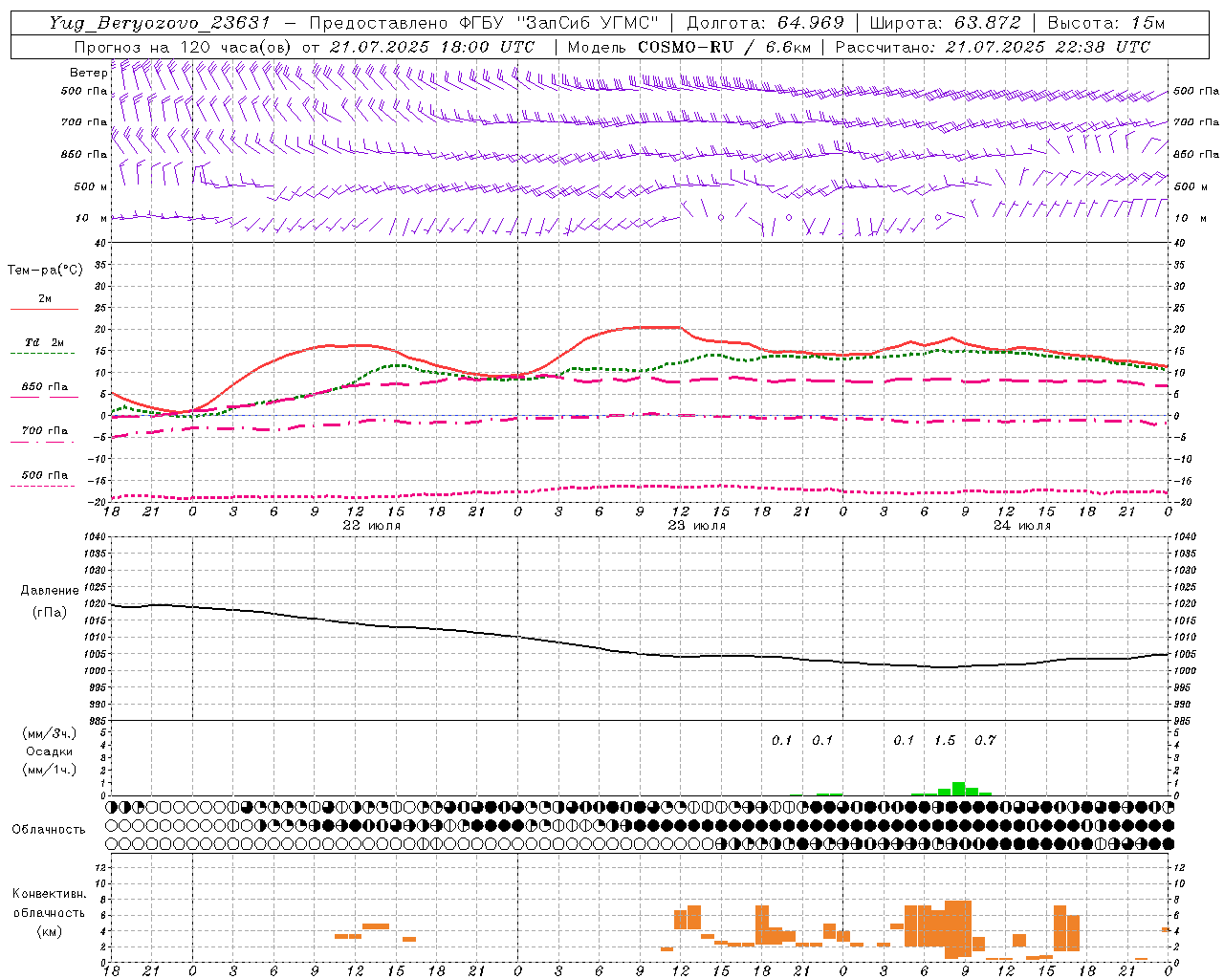Click the 1.5 precipitation amount value
This screenshot has height=979, width=1224.
click(x=945, y=740)
